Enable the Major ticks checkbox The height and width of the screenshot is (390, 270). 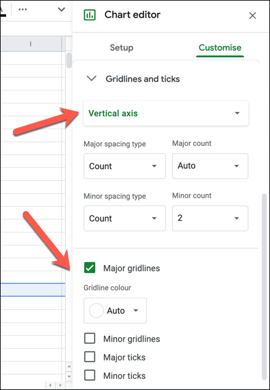(90, 357)
